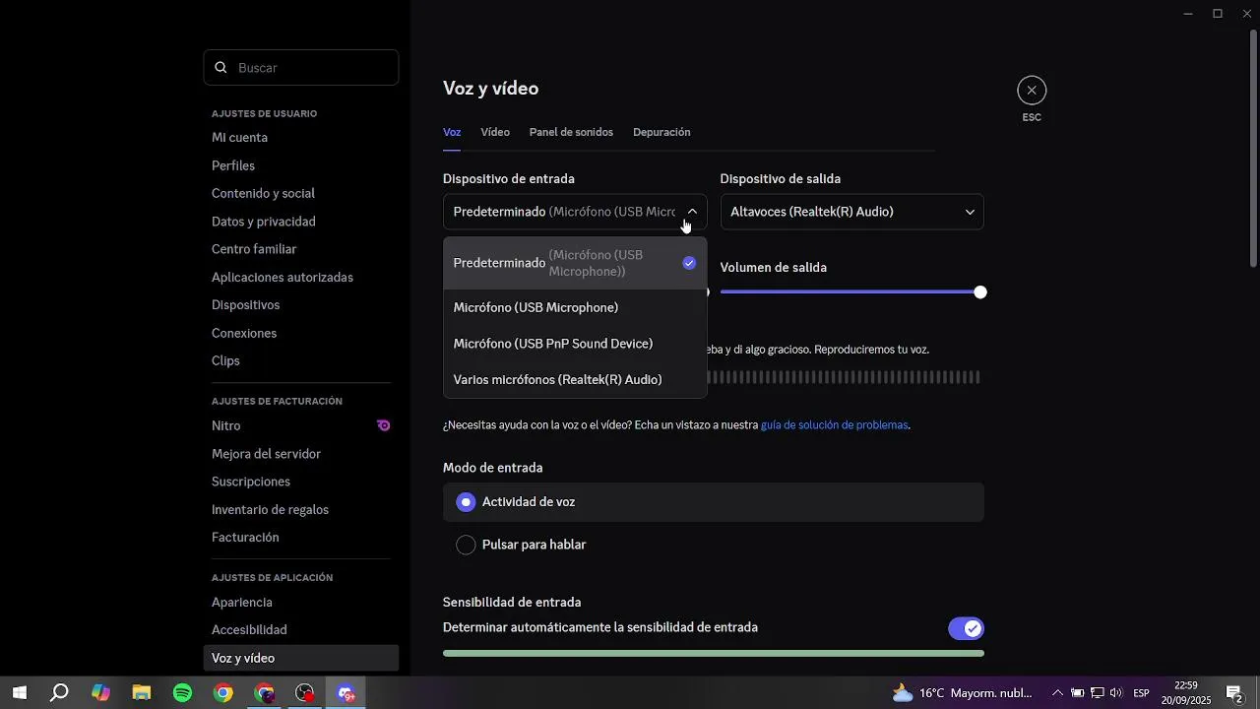Choose Predeterminado microphone option
1260x709 pixels.
point(575,263)
